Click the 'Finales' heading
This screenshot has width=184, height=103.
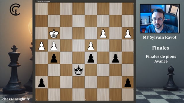tap(160, 48)
